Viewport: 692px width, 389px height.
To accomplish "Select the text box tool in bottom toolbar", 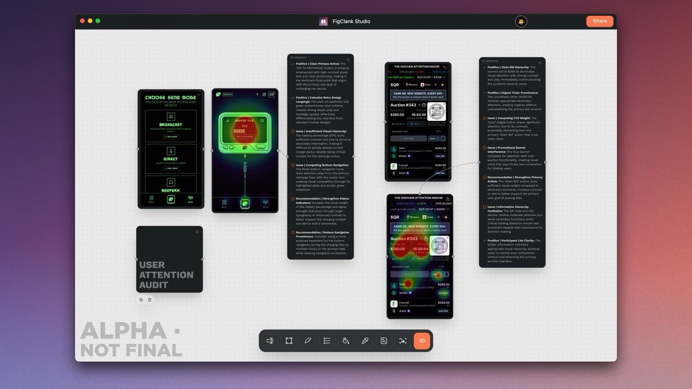I will click(x=270, y=341).
